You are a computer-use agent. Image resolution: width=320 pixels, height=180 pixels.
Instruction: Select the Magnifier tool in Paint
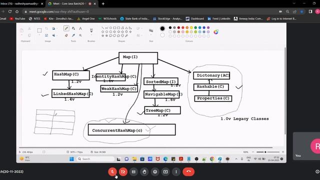point(80,35)
